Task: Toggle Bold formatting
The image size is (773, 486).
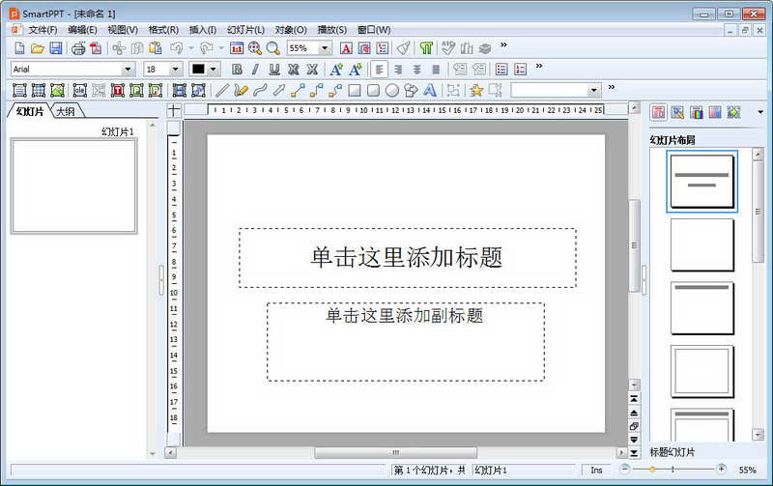Action: pyautogui.click(x=237, y=70)
